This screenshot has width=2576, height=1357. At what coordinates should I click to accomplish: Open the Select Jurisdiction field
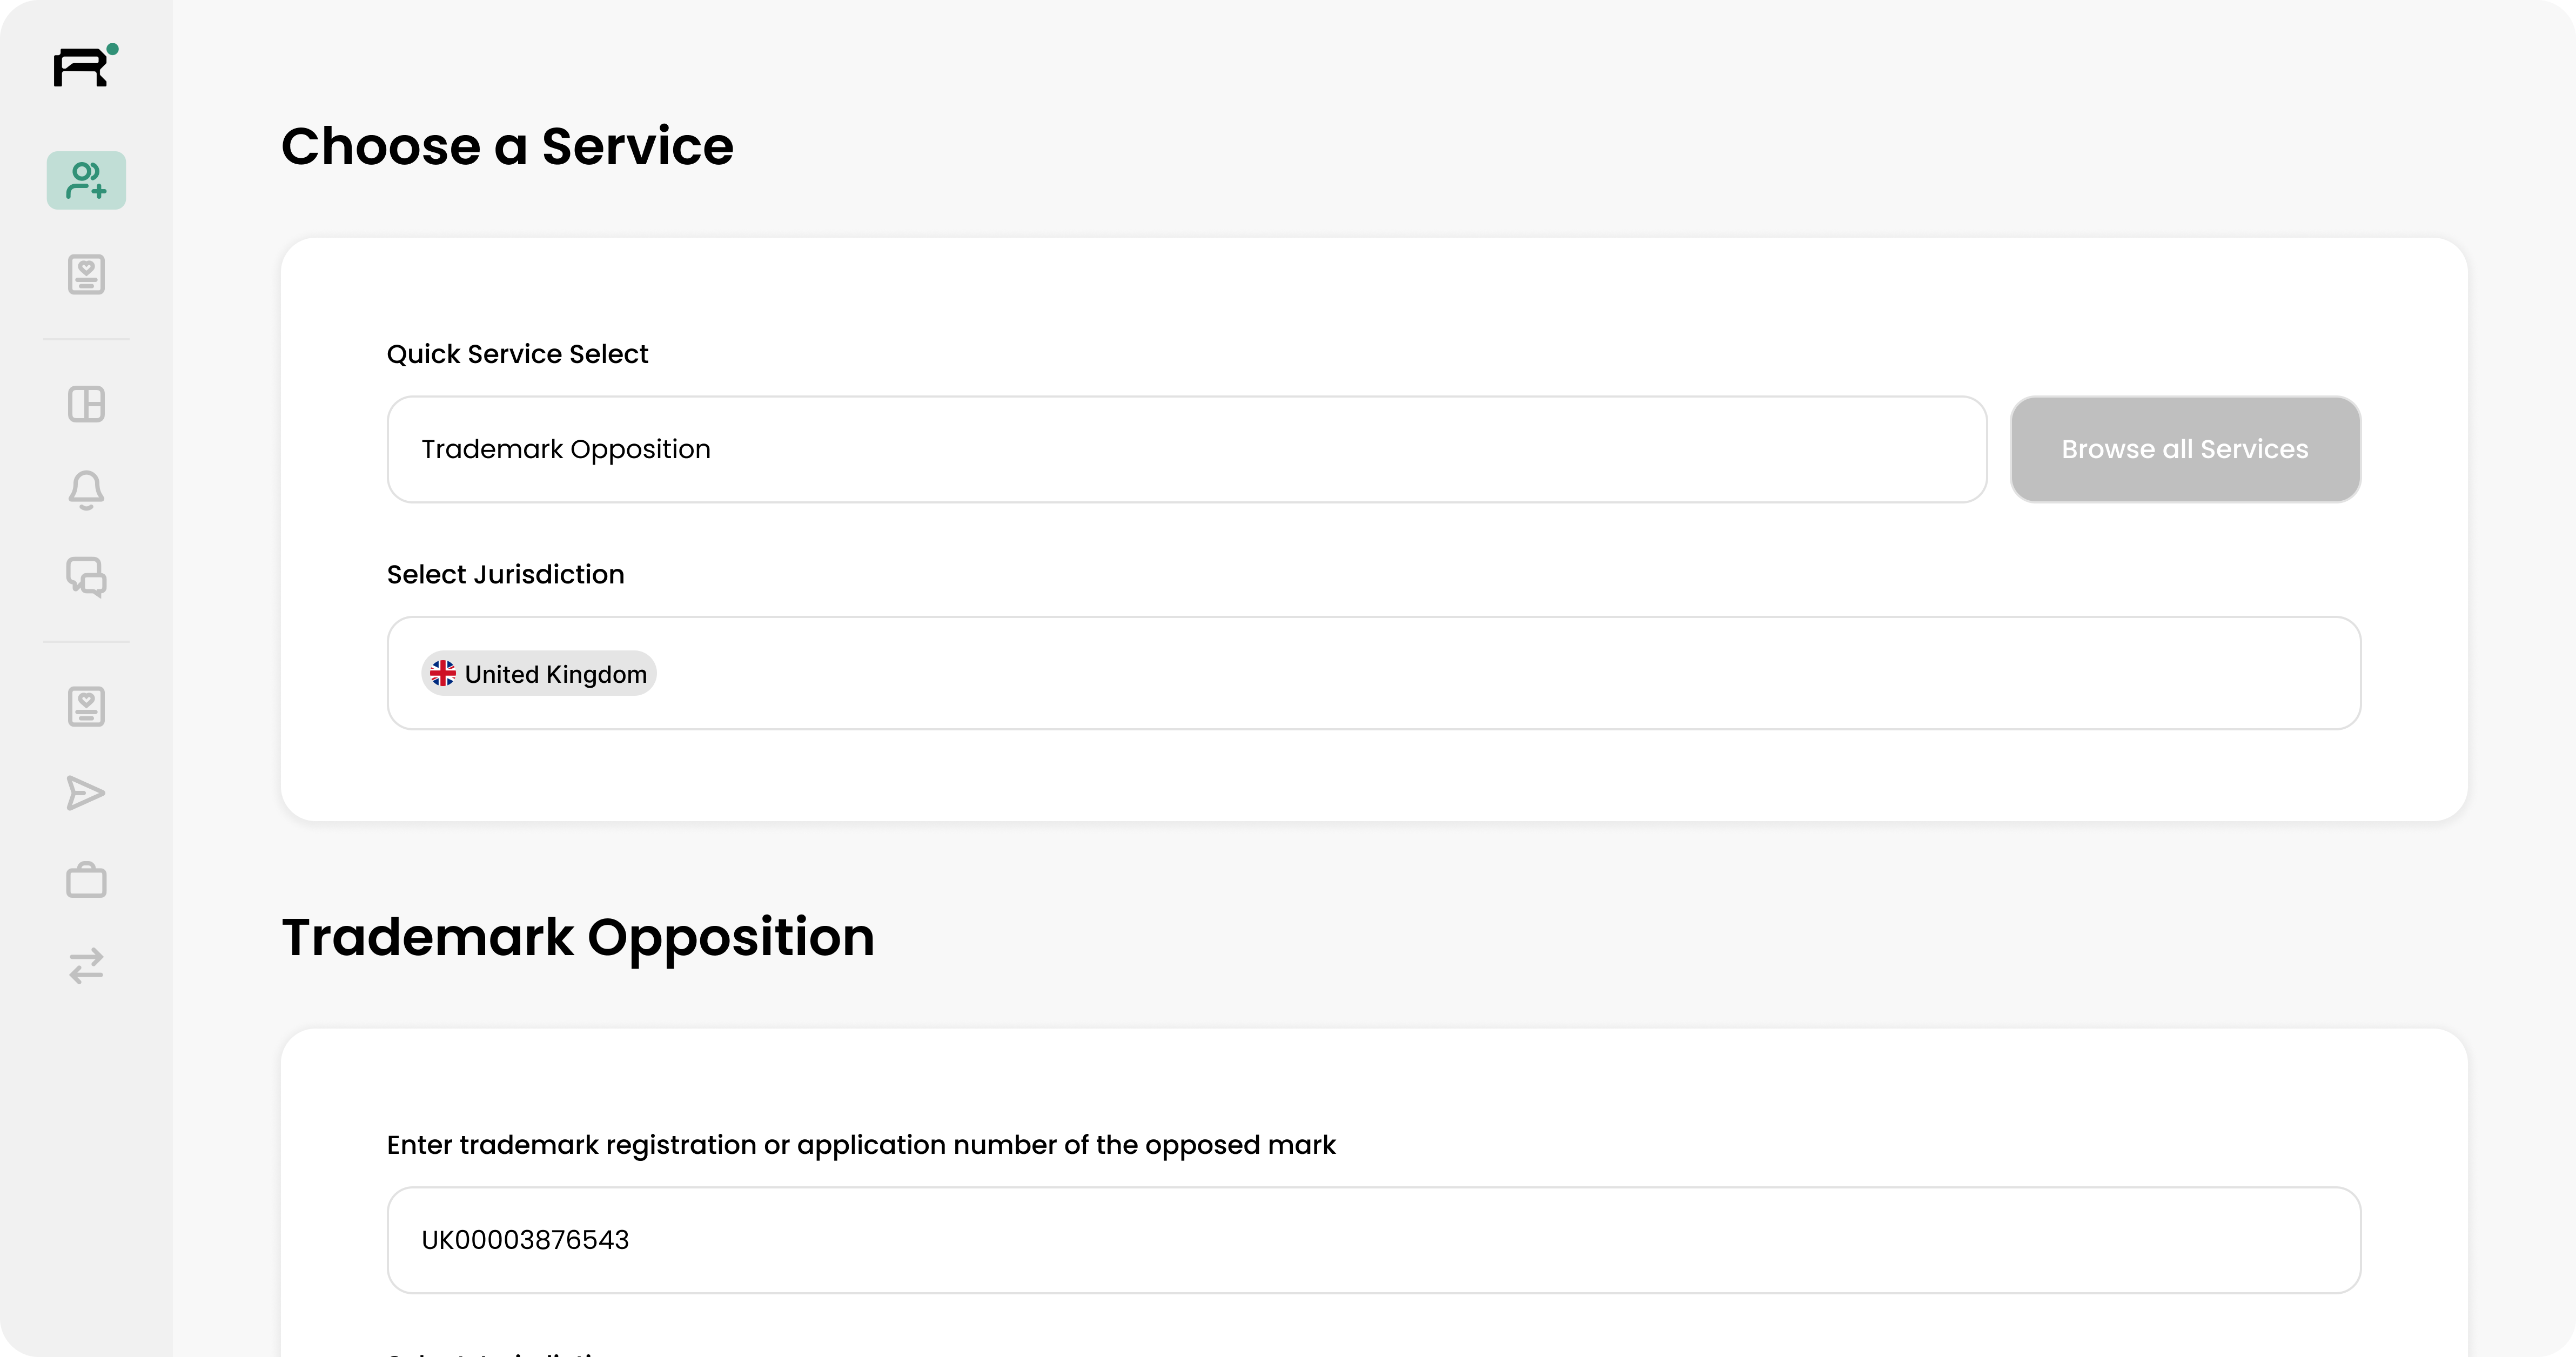point(1500,673)
